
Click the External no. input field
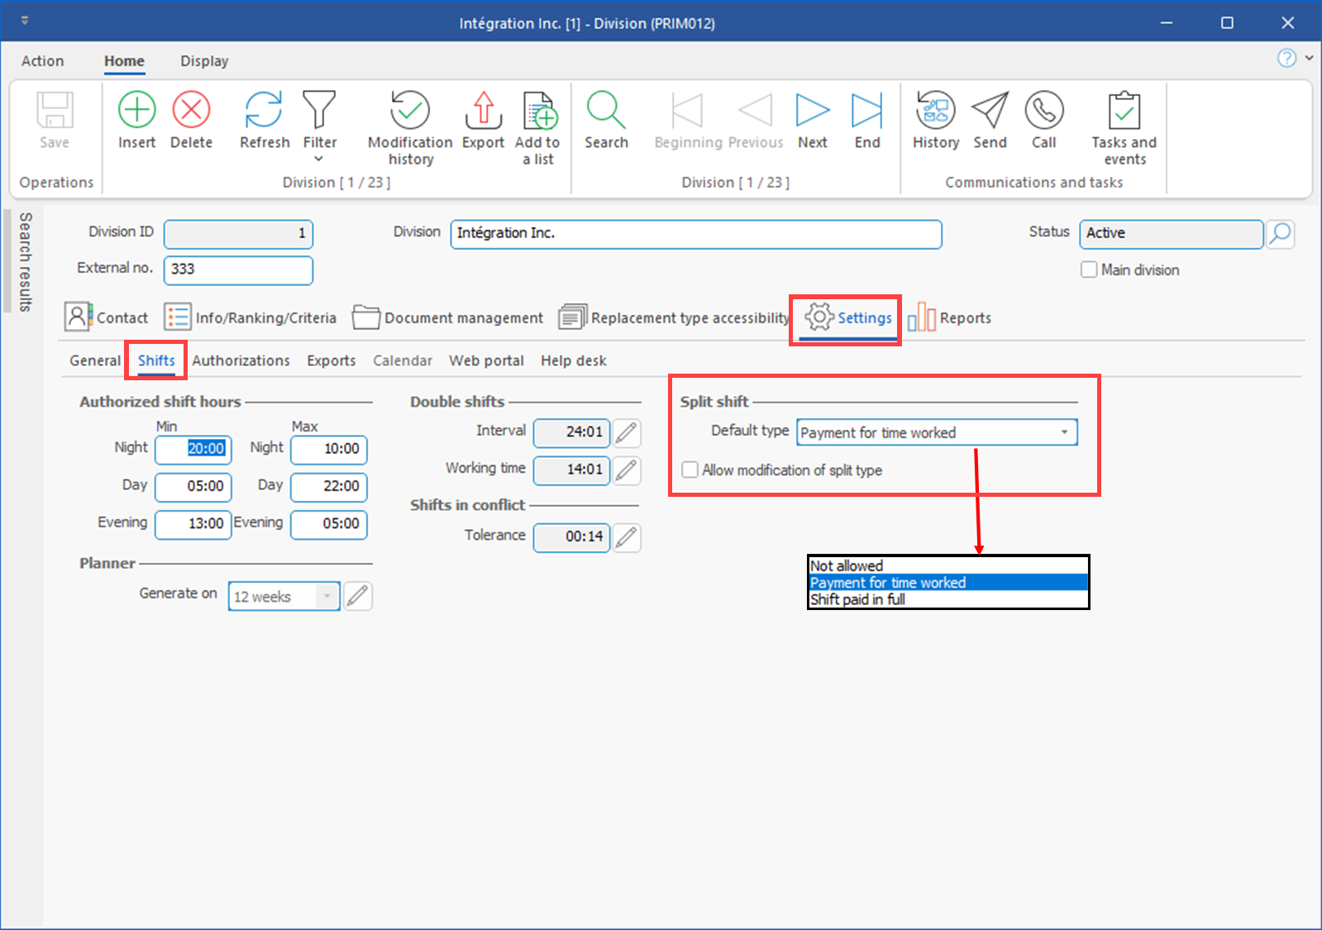238,270
